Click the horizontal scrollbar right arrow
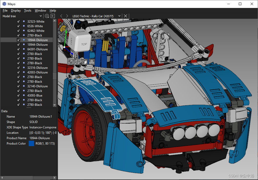The width and height of the screenshot is (258, 180). tap(55, 178)
